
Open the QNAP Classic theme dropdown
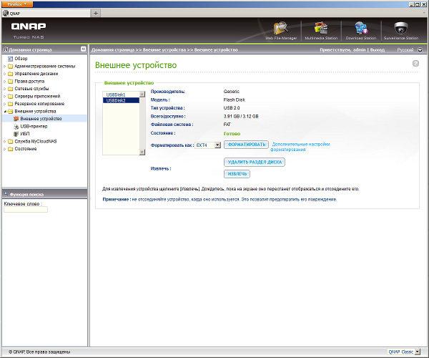point(418,352)
